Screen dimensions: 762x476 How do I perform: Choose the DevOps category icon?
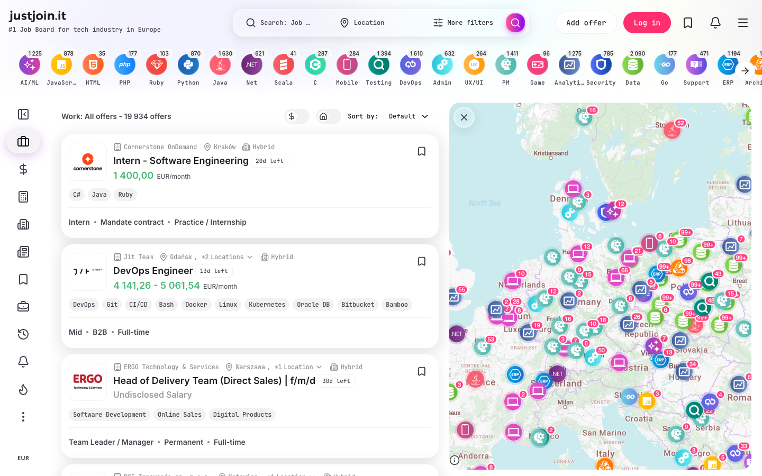tap(411, 65)
